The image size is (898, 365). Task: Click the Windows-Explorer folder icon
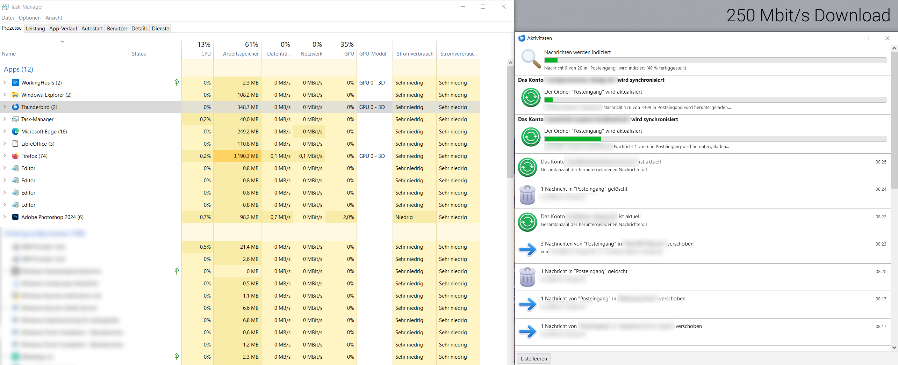pos(15,95)
